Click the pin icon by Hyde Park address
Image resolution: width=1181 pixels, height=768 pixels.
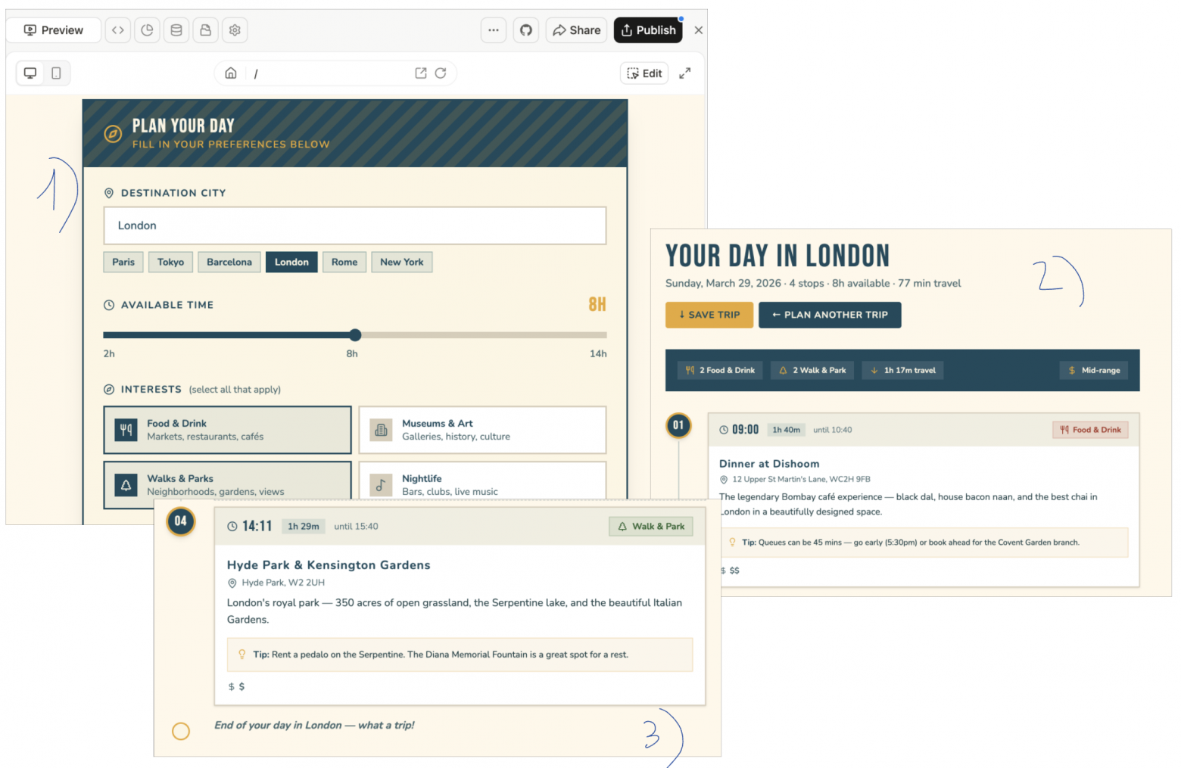(232, 583)
